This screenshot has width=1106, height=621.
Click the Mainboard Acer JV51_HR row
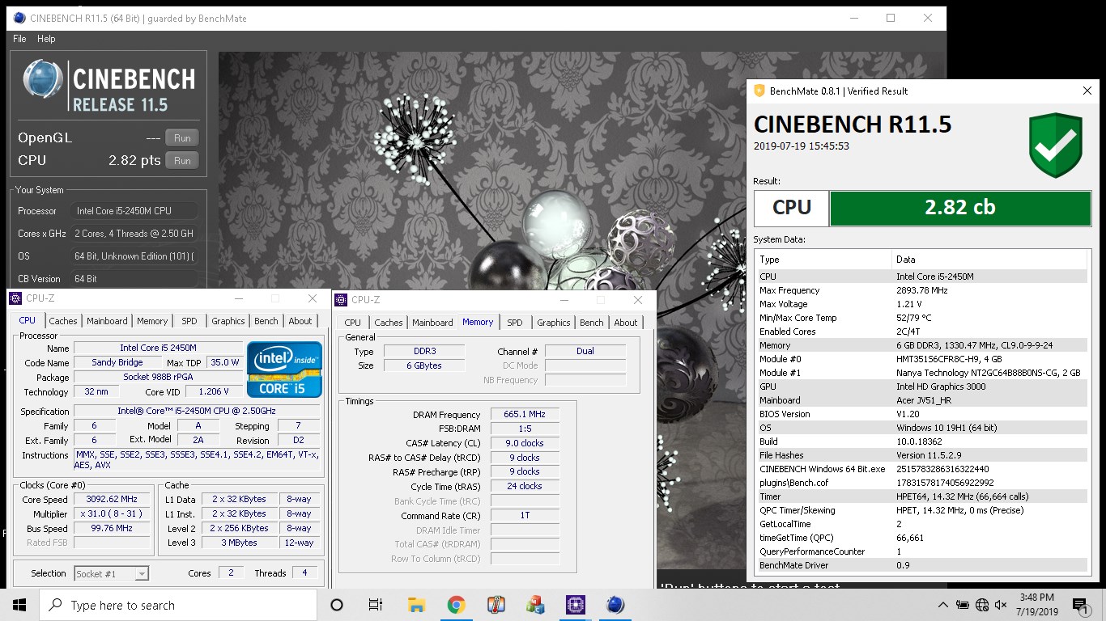(922, 400)
